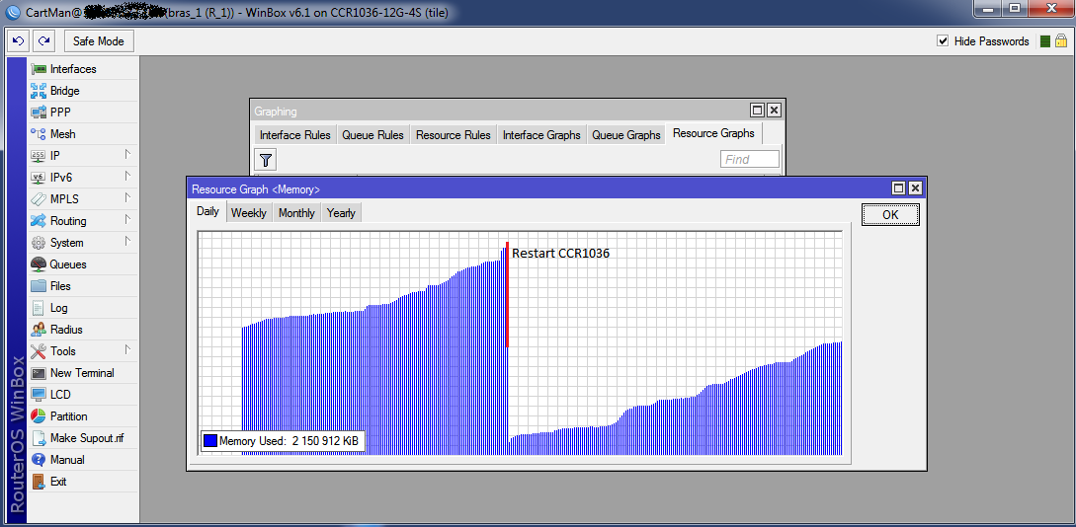Click the Redo arrow button

pos(43,41)
